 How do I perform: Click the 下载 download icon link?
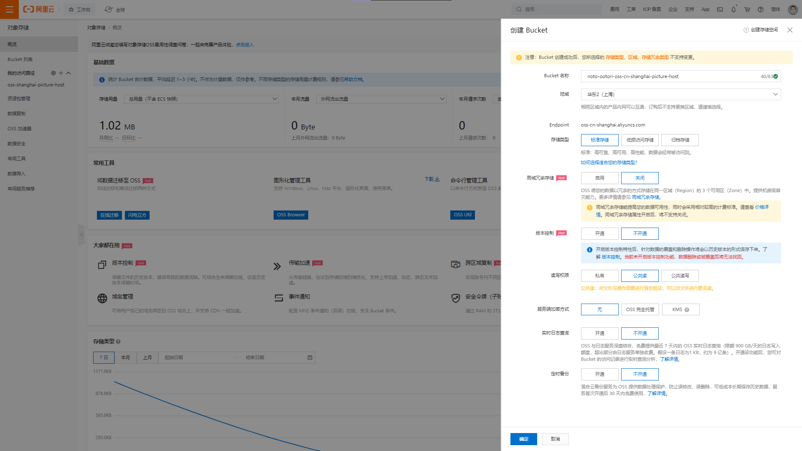click(432, 179)
